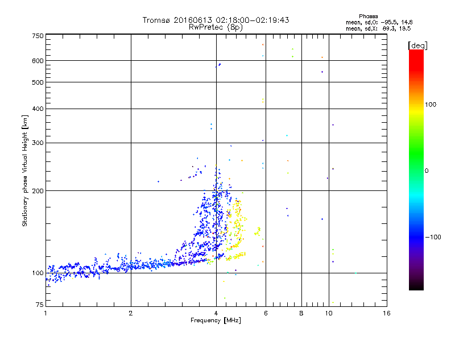Click the green region of the colorbar near 0
Image resolution: width=455 pixels, height=341 pixels.
pos(416,163)
